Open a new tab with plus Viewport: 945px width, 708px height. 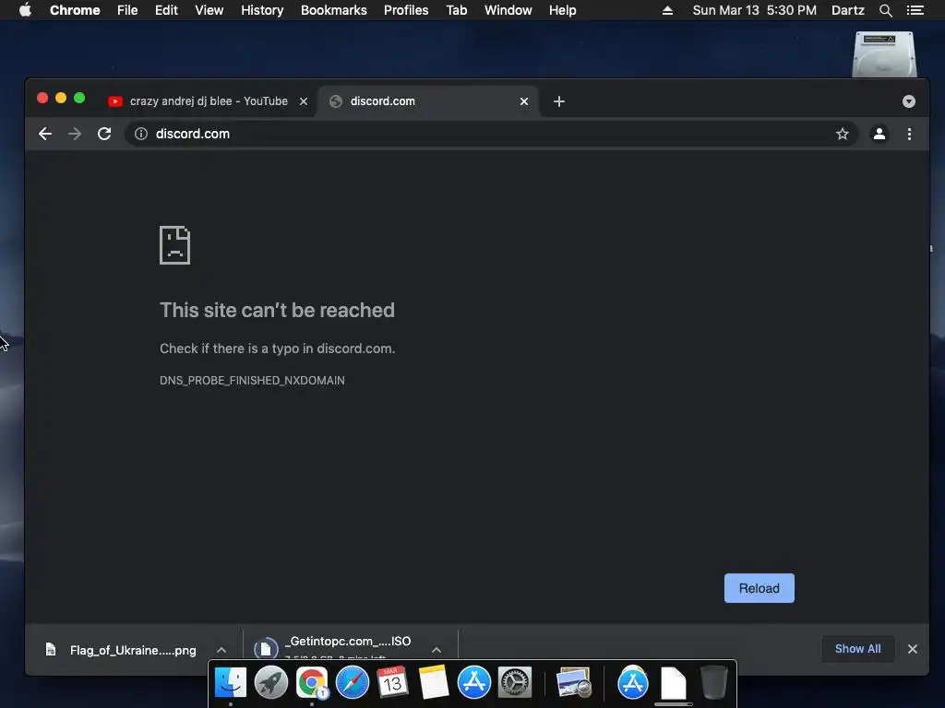point(559,101)
